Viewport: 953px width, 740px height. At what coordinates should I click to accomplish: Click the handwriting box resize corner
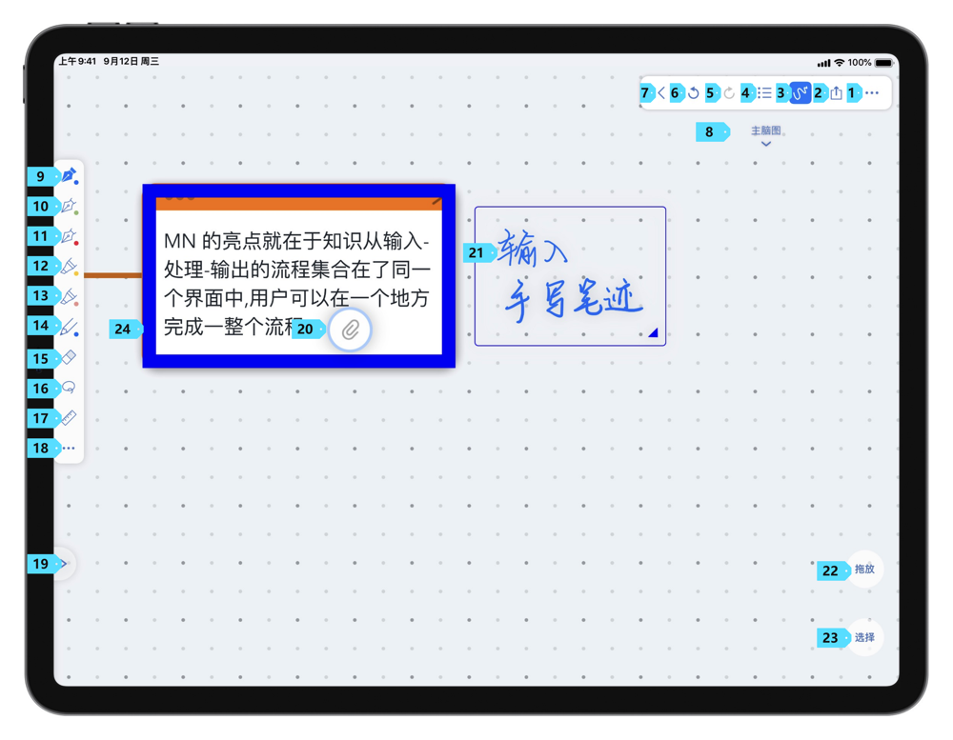coord(653,332)
